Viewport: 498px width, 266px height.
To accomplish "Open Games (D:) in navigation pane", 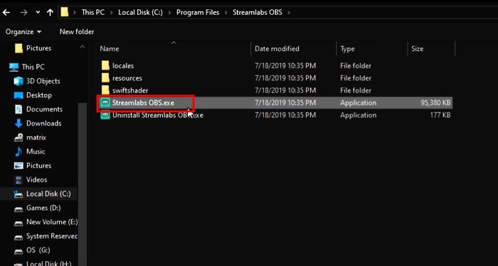I will tap(43, 208).
